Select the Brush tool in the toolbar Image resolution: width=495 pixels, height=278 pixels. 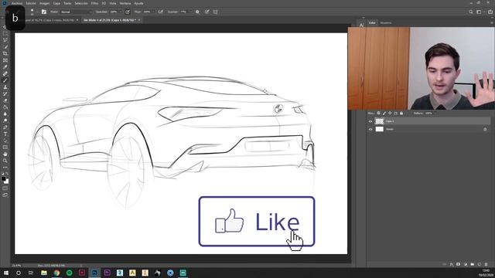pyautogui.click(x=5, y=80)
